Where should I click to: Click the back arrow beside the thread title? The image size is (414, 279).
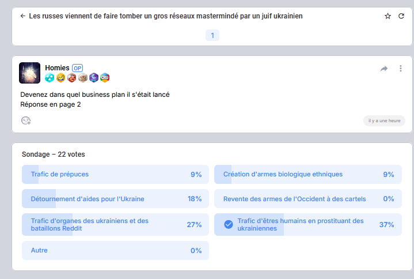point(22,16)
